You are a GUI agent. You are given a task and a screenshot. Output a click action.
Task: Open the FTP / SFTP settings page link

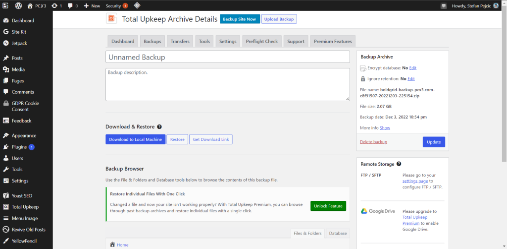pos(415,181)
